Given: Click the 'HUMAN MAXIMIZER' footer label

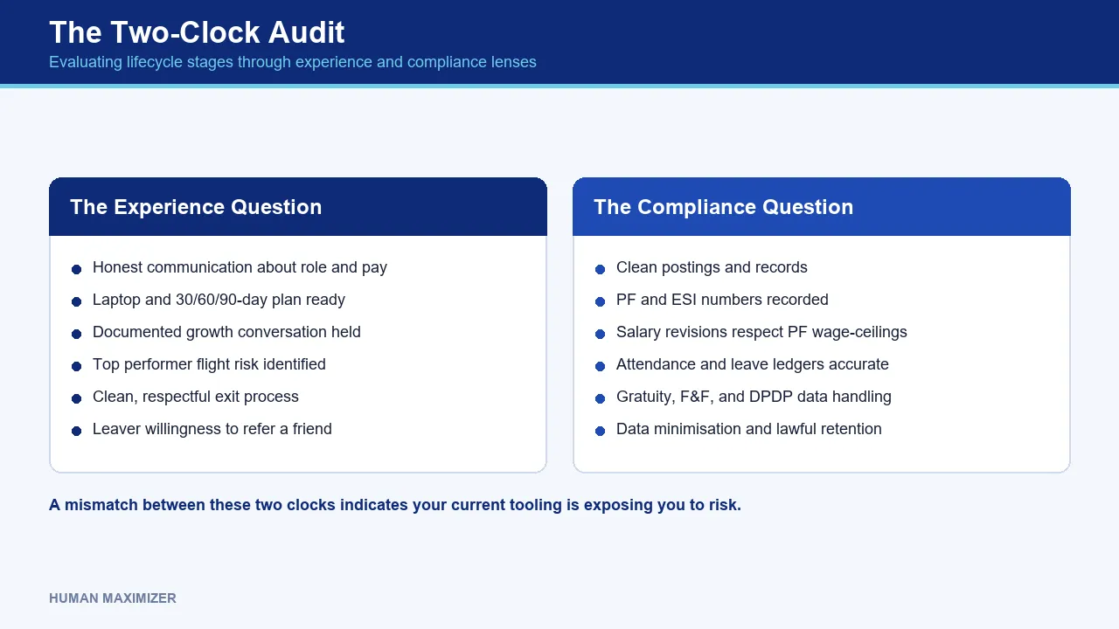Looking at the screenshot, I should (113, 598).
